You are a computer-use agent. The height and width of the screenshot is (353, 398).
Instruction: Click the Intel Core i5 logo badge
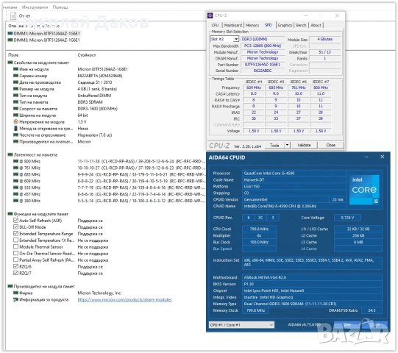pos(364,190)
